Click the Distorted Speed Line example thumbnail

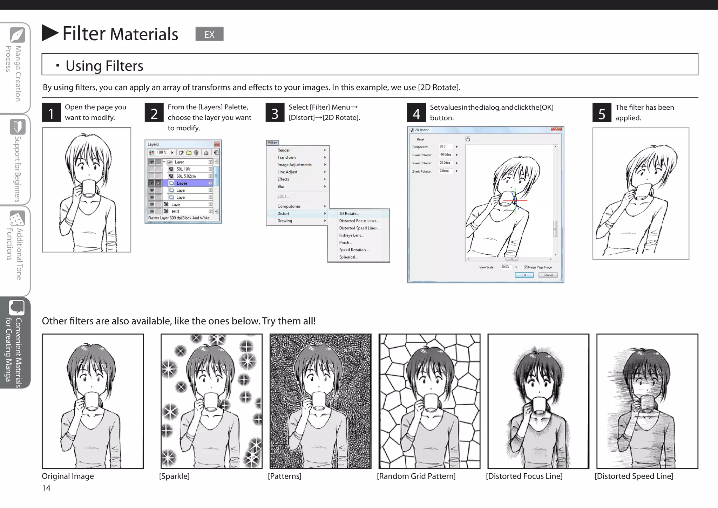pos(647,401)
